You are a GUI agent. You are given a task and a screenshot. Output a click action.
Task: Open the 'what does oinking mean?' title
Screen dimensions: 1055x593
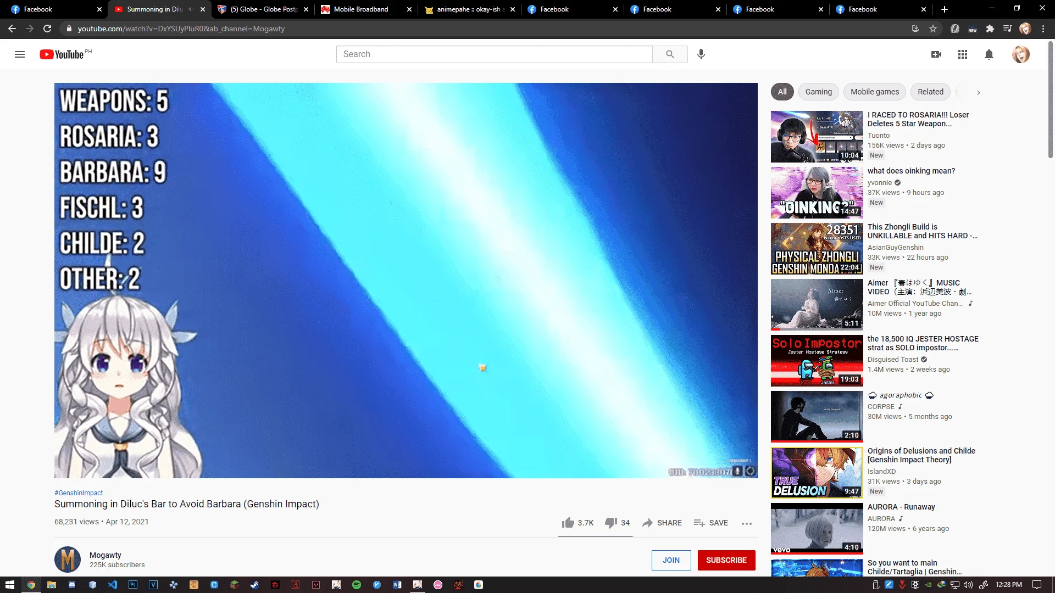coord(911,171)
